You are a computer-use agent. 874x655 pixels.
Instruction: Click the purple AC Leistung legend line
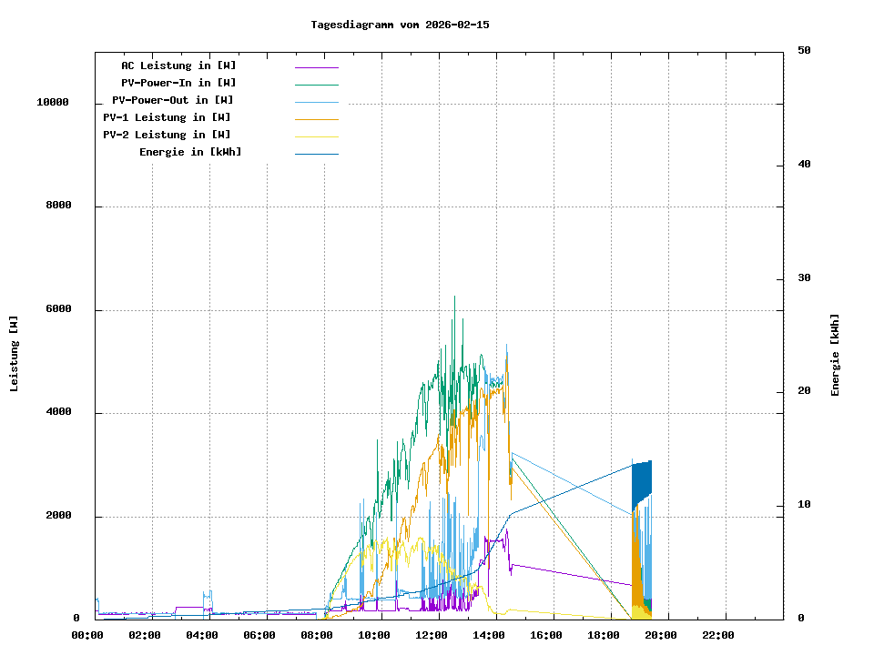pos(316,67)
